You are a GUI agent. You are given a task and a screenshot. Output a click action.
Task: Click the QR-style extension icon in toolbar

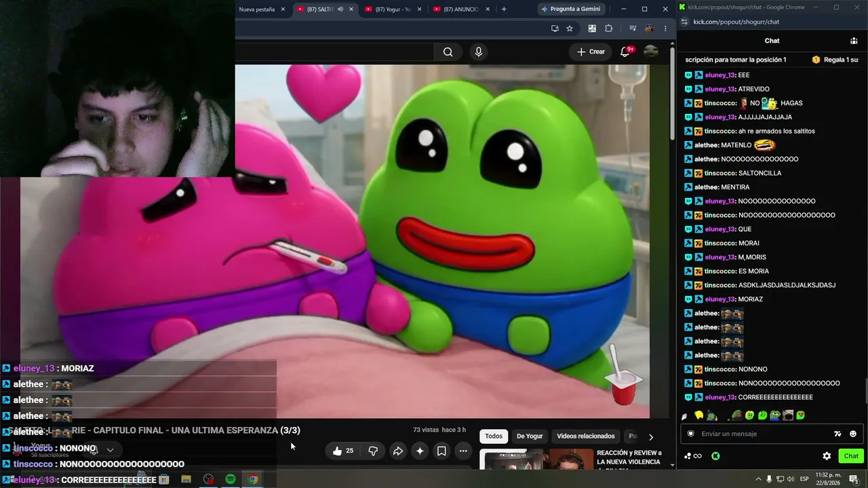pos(592,28)
